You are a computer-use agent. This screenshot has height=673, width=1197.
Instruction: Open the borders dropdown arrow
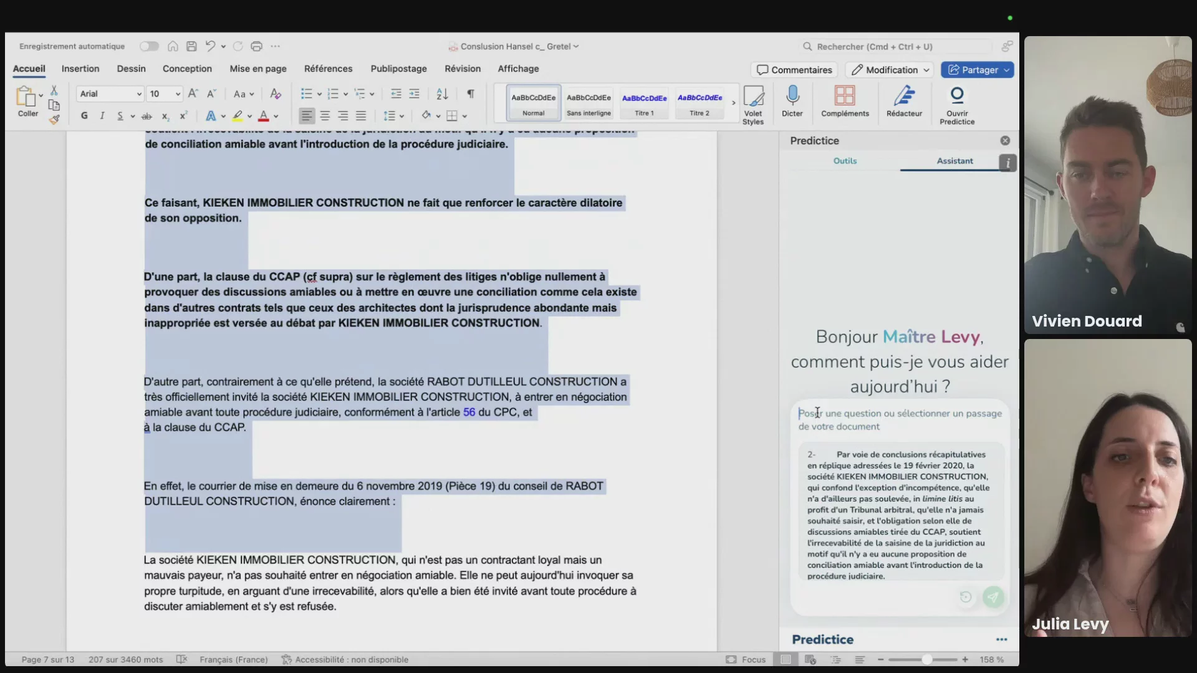pyautogui.click(x=464, y=117)
